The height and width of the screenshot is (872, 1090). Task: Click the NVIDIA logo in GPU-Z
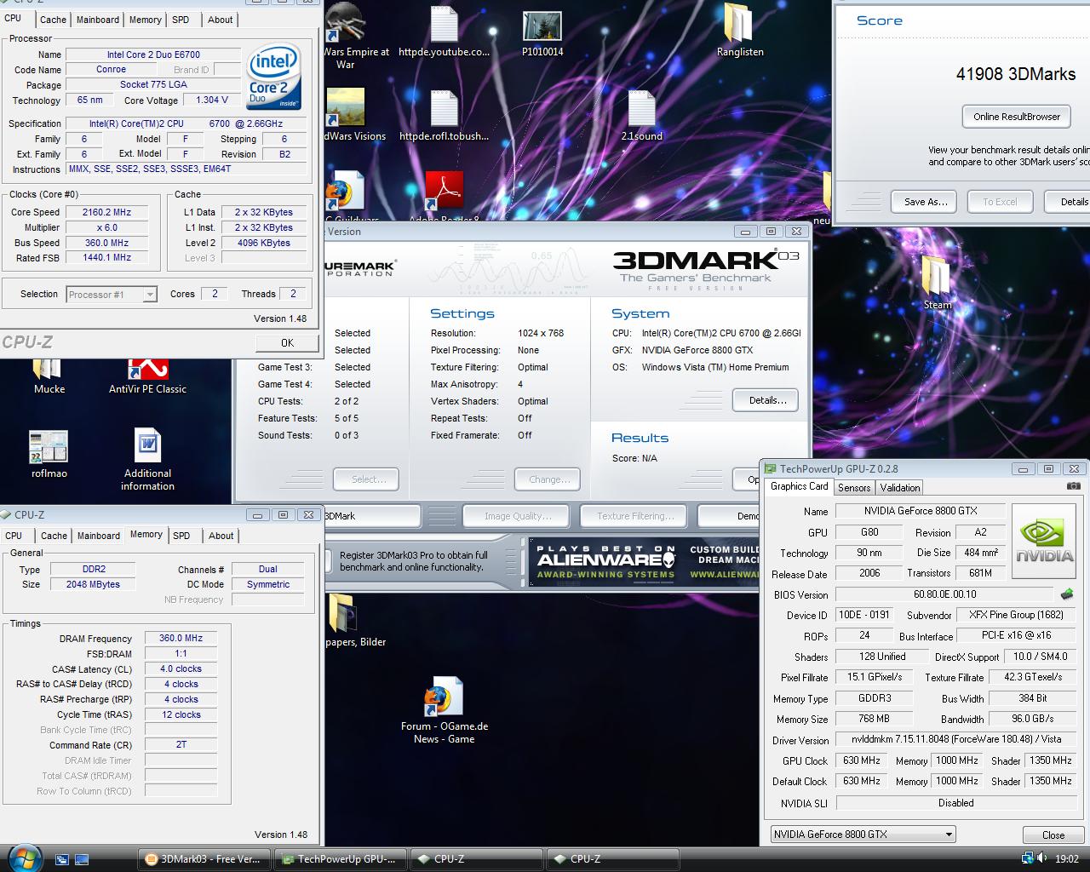click(1046, 541)
